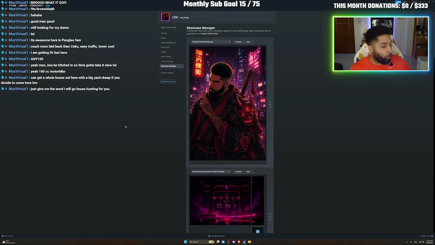435x245 pixels.
Task: Click the Manage Downloads icon
Action: (209, 236)
